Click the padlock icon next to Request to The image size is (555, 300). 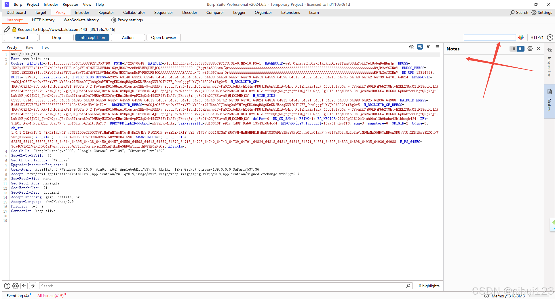(14, 29)
